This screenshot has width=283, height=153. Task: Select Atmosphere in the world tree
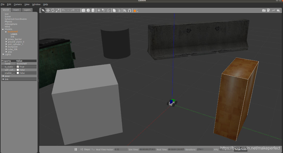(x=11, y=24)
